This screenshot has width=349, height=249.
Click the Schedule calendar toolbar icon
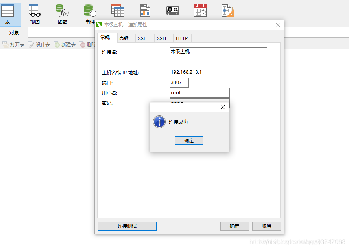pos(200,11)
